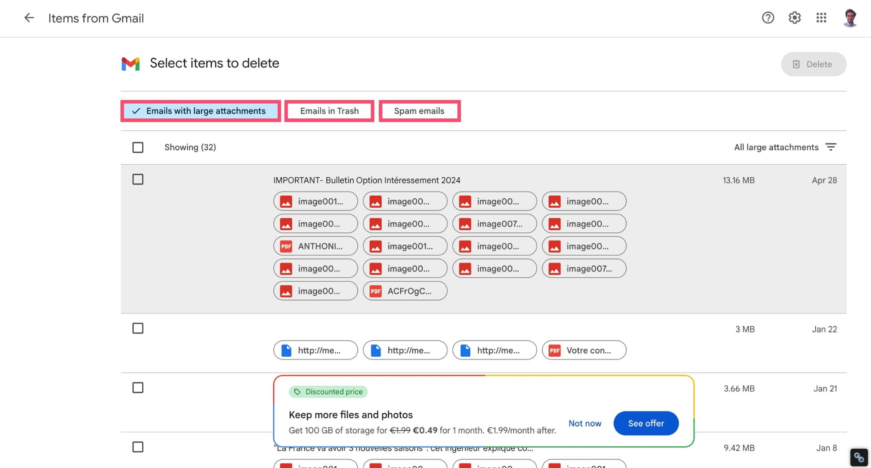Click the 3.66 MB size value
871x468 pixels.
(739, 388)
